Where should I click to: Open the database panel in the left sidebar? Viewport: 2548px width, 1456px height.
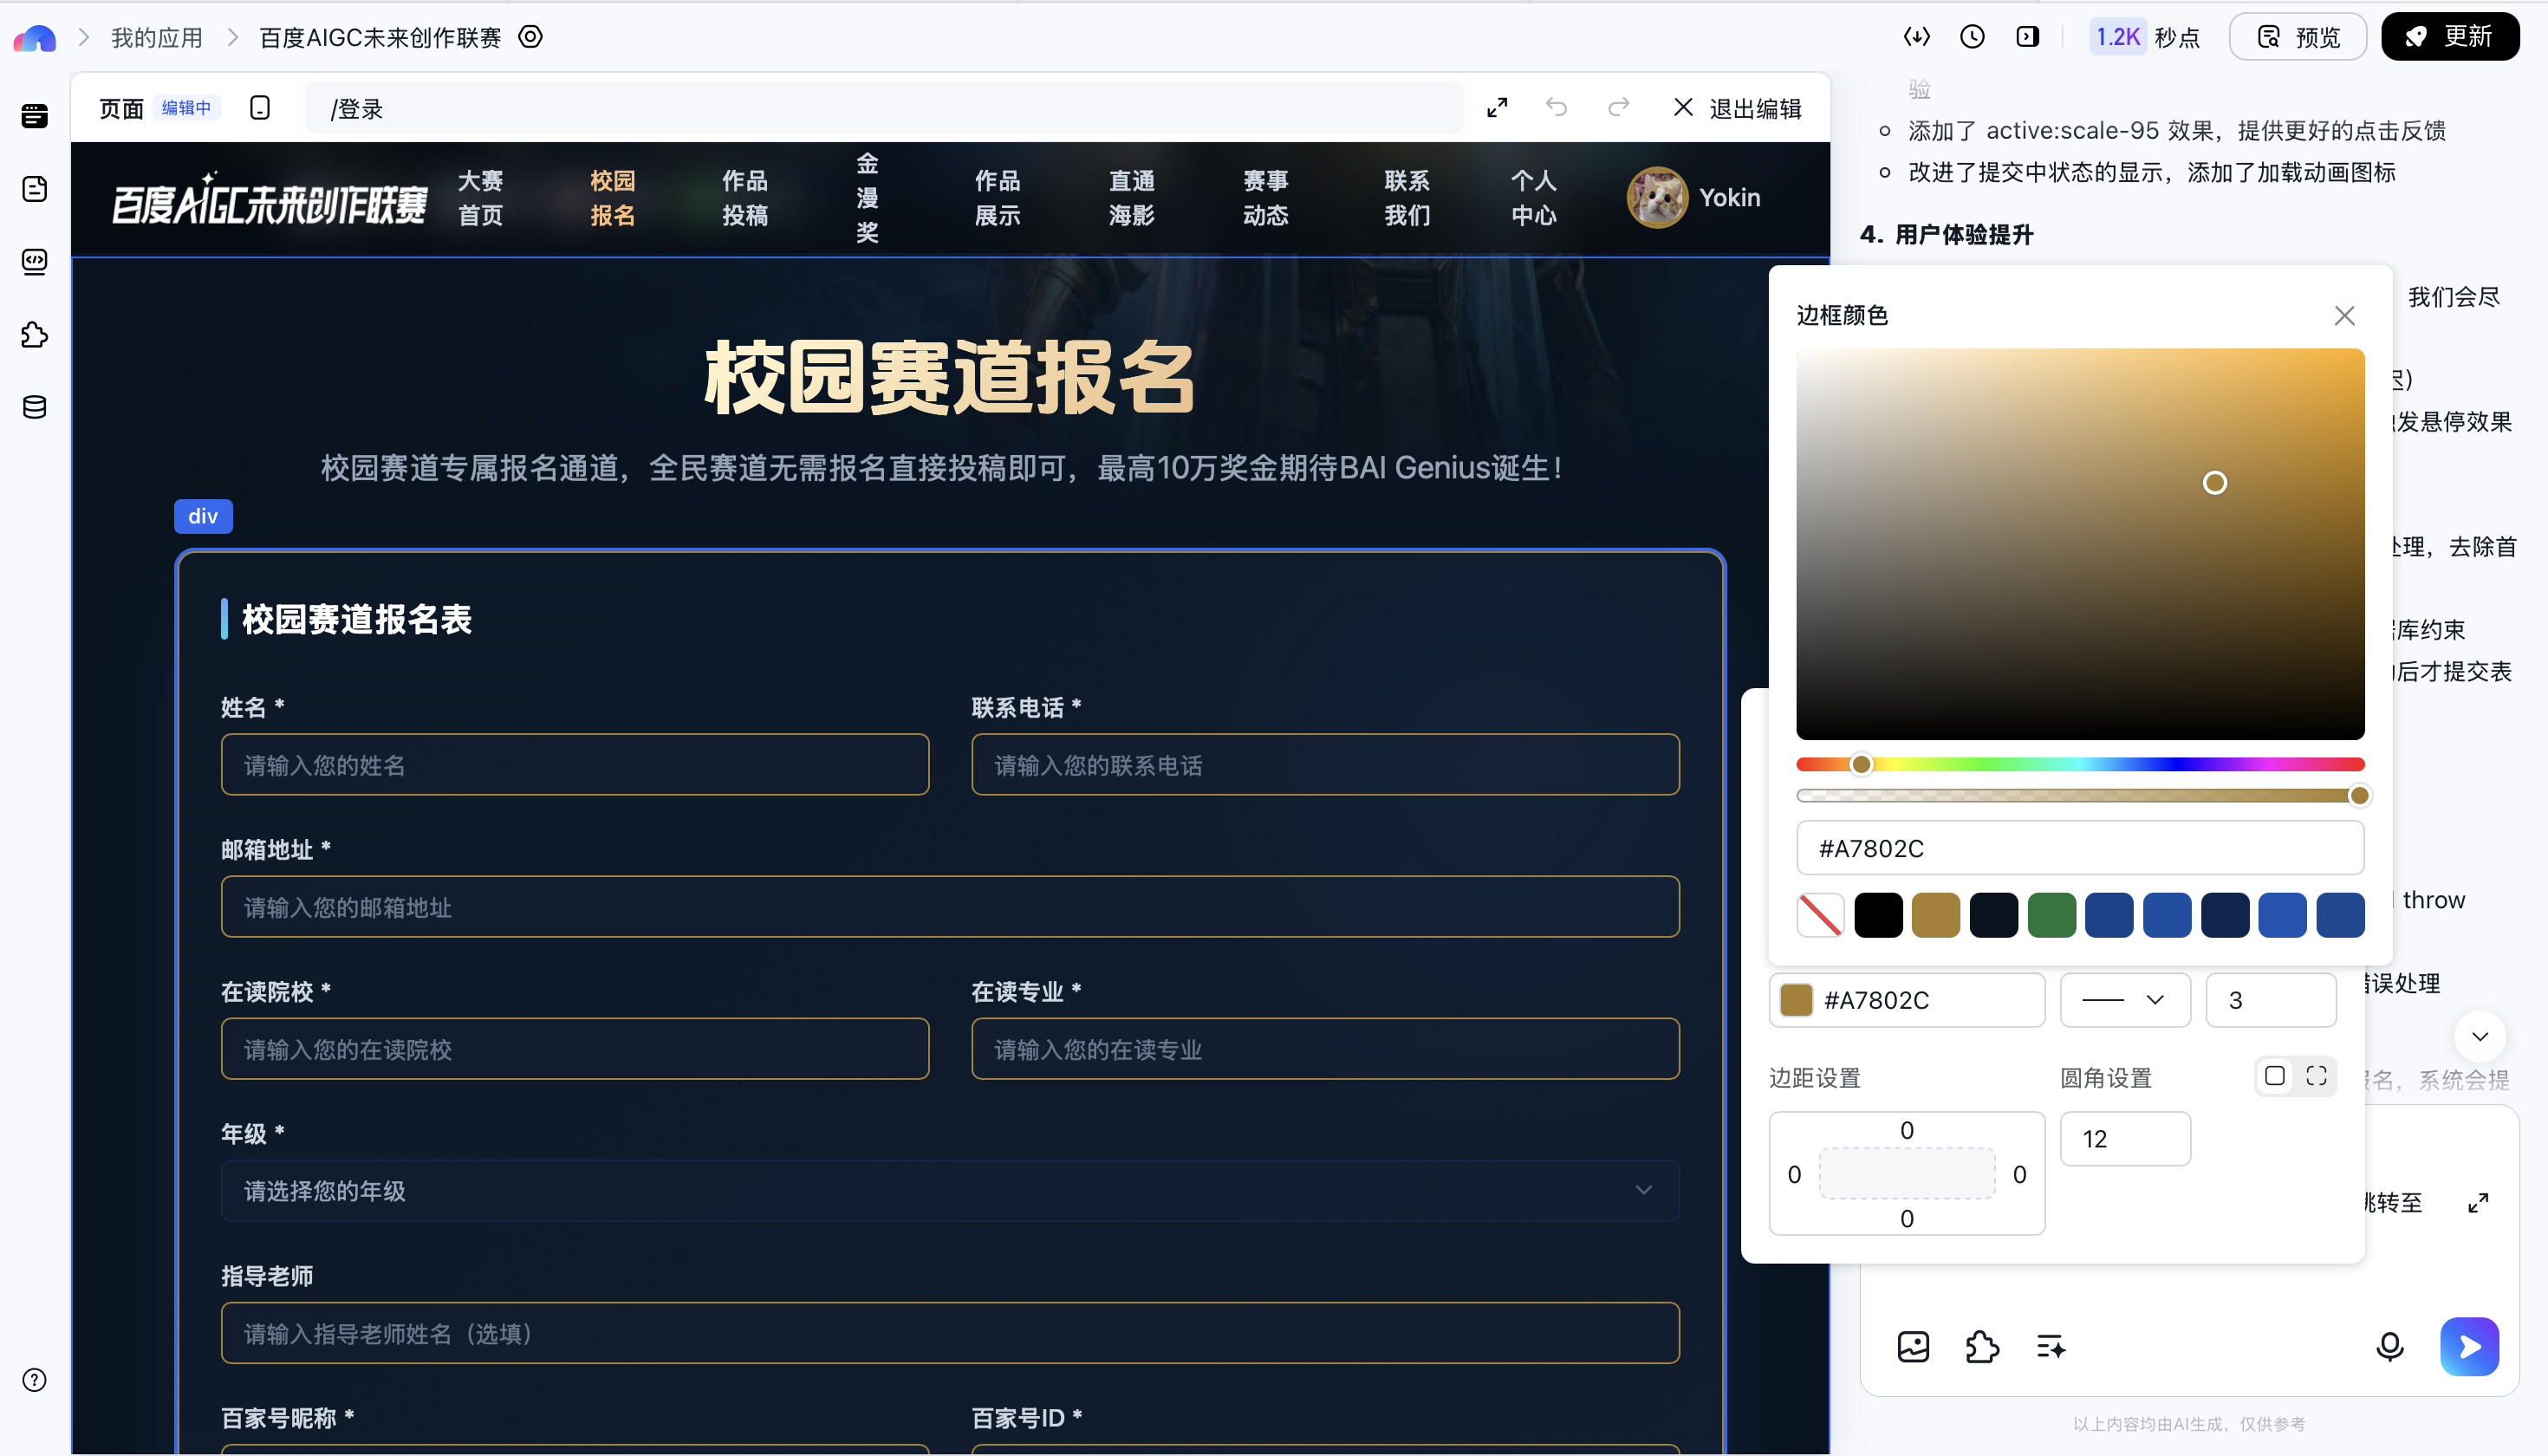pyautogui.click(x=35, y=407)
